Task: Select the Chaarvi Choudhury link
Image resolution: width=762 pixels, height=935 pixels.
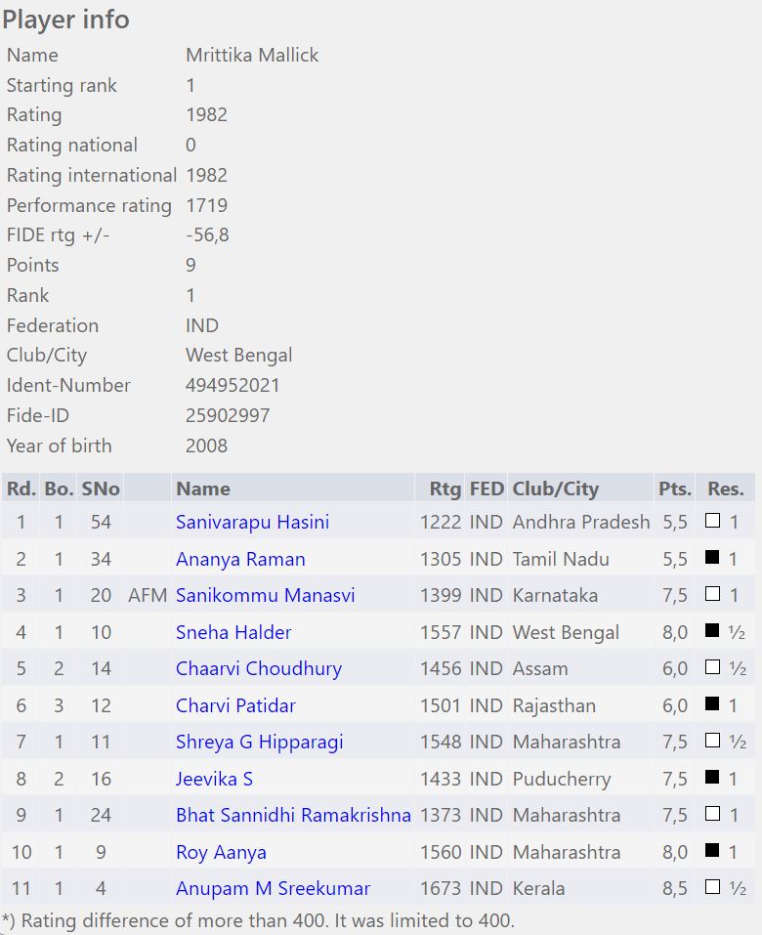Action: pyautogui.click(x=259, y=668)
